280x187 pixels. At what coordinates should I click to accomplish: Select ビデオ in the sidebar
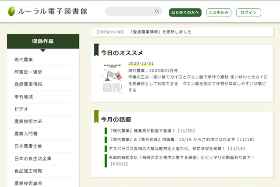point(21,109)
